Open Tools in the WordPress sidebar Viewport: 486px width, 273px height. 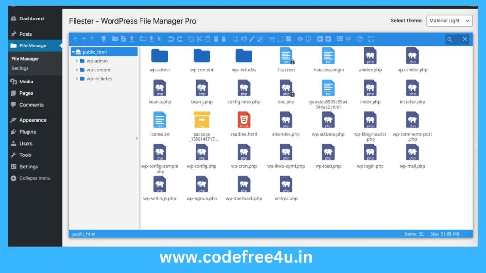point(25,155)
